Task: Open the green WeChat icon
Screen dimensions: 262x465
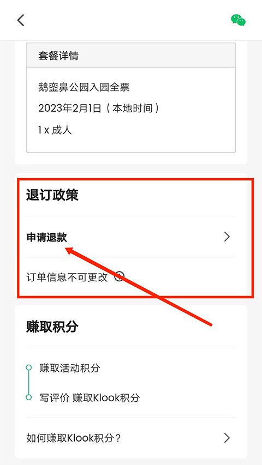Action: point(238,20)
